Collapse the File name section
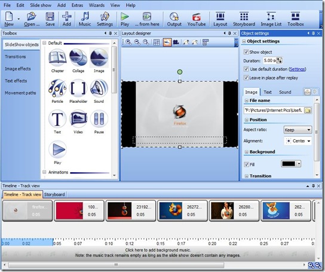Image resolution: width=325 pixels, height=272 pixels. [247, 100]
